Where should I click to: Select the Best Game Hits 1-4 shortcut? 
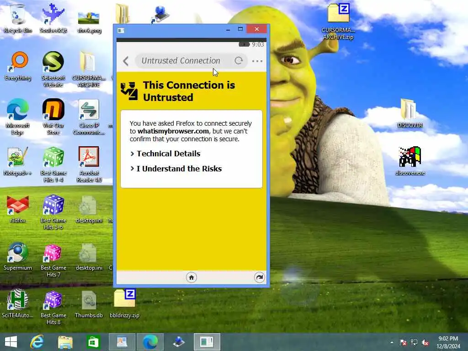[53, 164]
